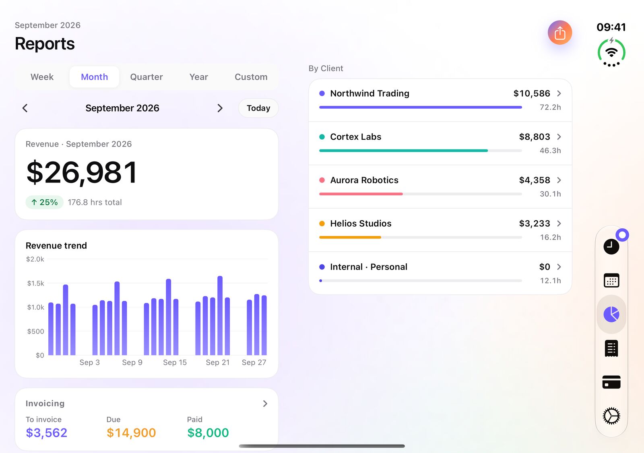Click the 09:41 clock time
The height and width of the screenshot is (453, 644).
(x=611, y=27)
